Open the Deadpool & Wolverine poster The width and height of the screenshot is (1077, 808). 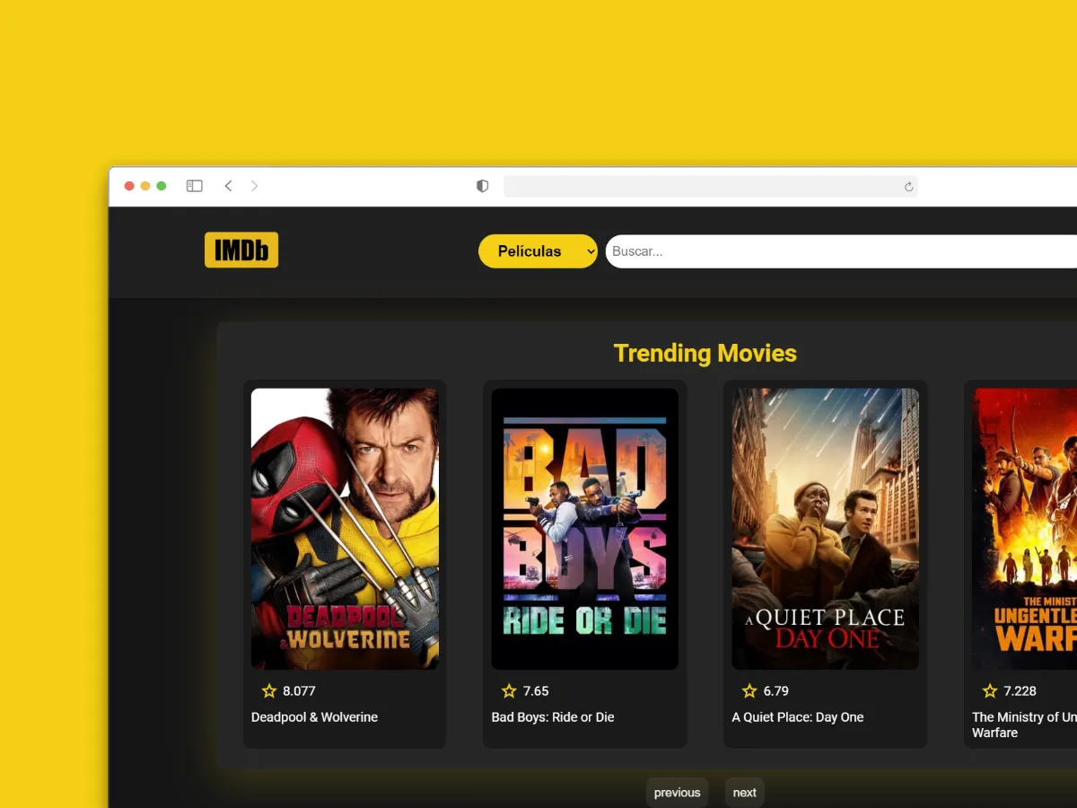pos(345,529)
